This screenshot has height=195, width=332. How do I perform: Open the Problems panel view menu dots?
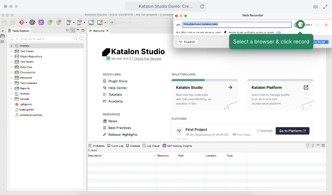coord(313,145)
